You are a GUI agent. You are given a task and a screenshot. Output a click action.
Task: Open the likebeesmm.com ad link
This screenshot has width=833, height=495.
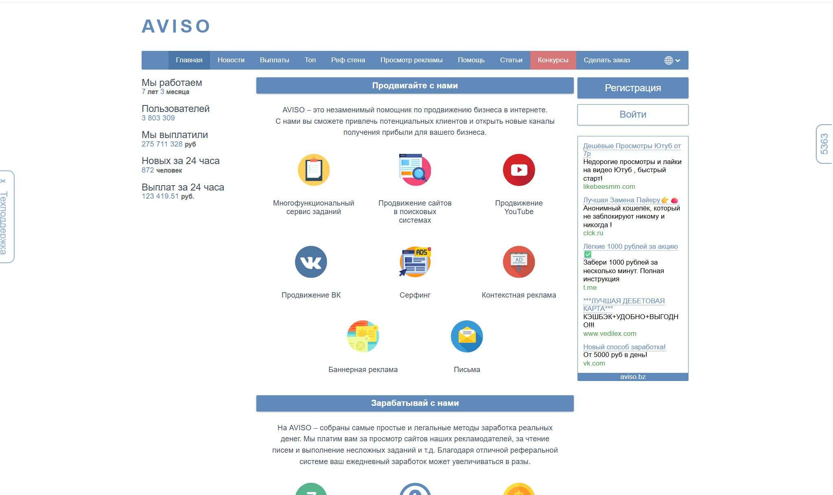click(x=609, y=186)
